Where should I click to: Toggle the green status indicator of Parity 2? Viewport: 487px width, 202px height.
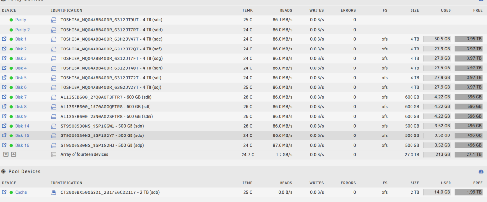pos(11,30)
